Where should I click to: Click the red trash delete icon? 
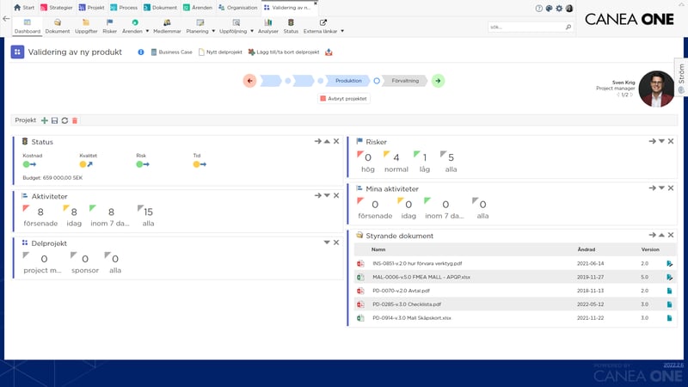[75, 120]
